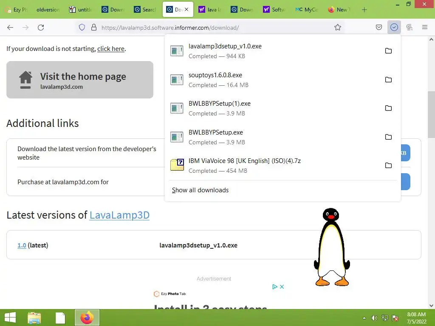Viewport: 435px width, 326px height.
Task: Switch to the MyCo tab
Action: click(307, 10)
